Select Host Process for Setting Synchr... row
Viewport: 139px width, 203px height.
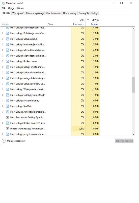[50, 117]
